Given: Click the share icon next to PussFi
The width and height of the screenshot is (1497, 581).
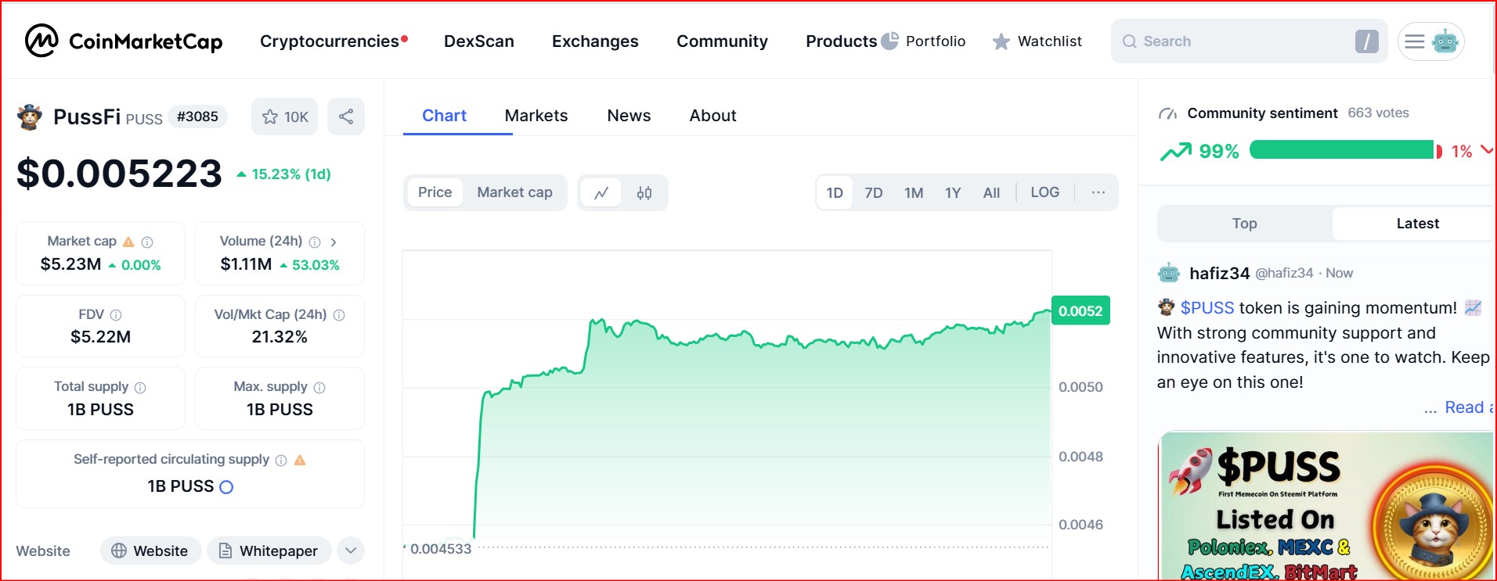Looking at the screenshot, I should (346, 117).
